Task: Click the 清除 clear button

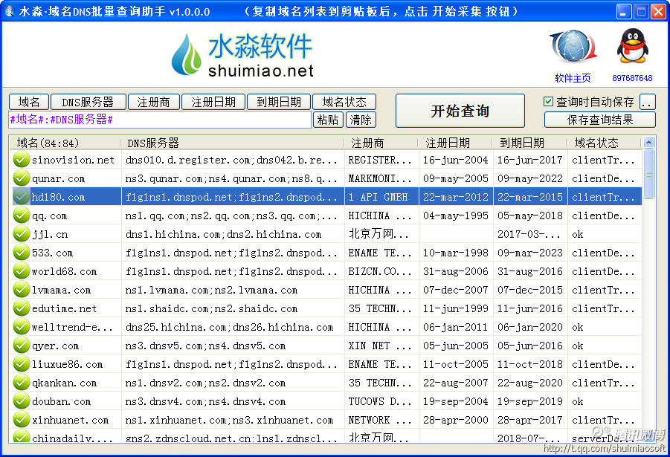Action: [361, 120]
